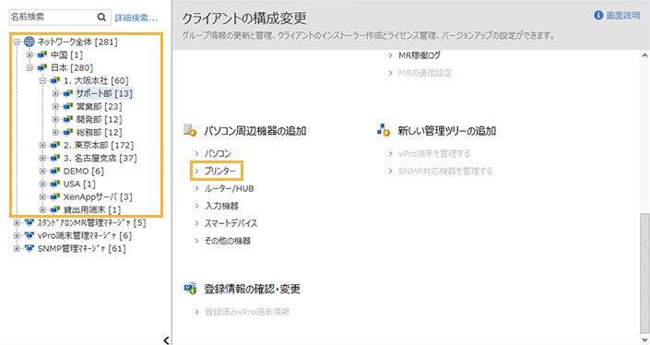The width and height of the screenshot is (650, 345).
Task: Click the manager icon beside スタンドアロンMR管理マネージャ
Action: (29, 222)
